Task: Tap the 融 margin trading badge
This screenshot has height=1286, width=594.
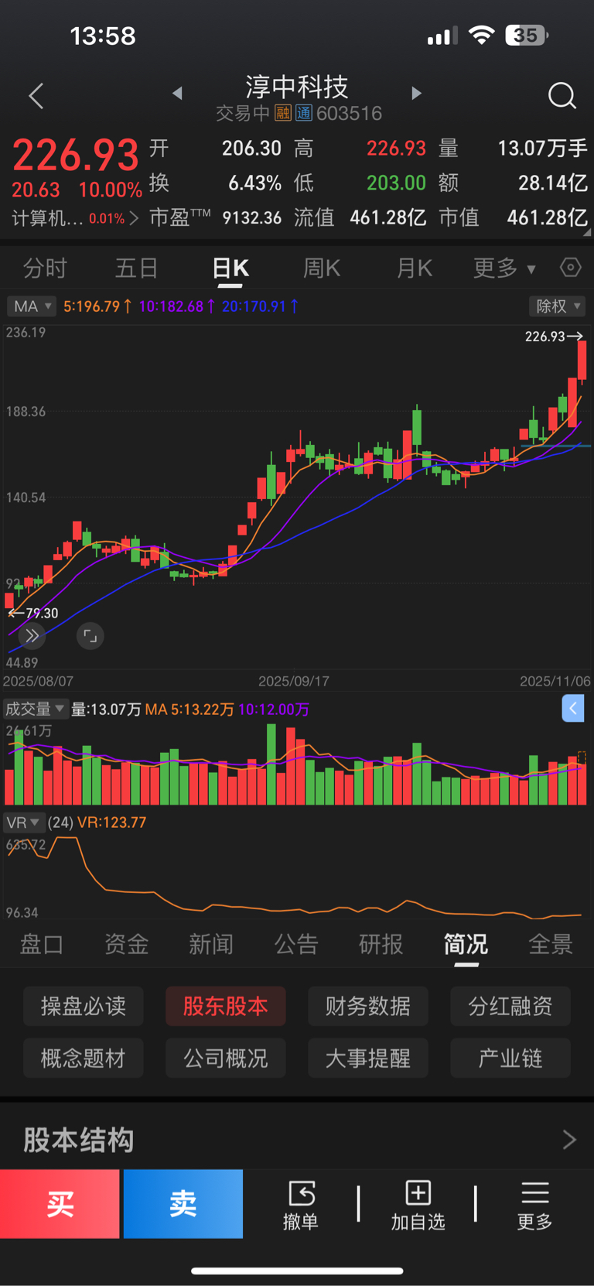Action: click(283, 114)
